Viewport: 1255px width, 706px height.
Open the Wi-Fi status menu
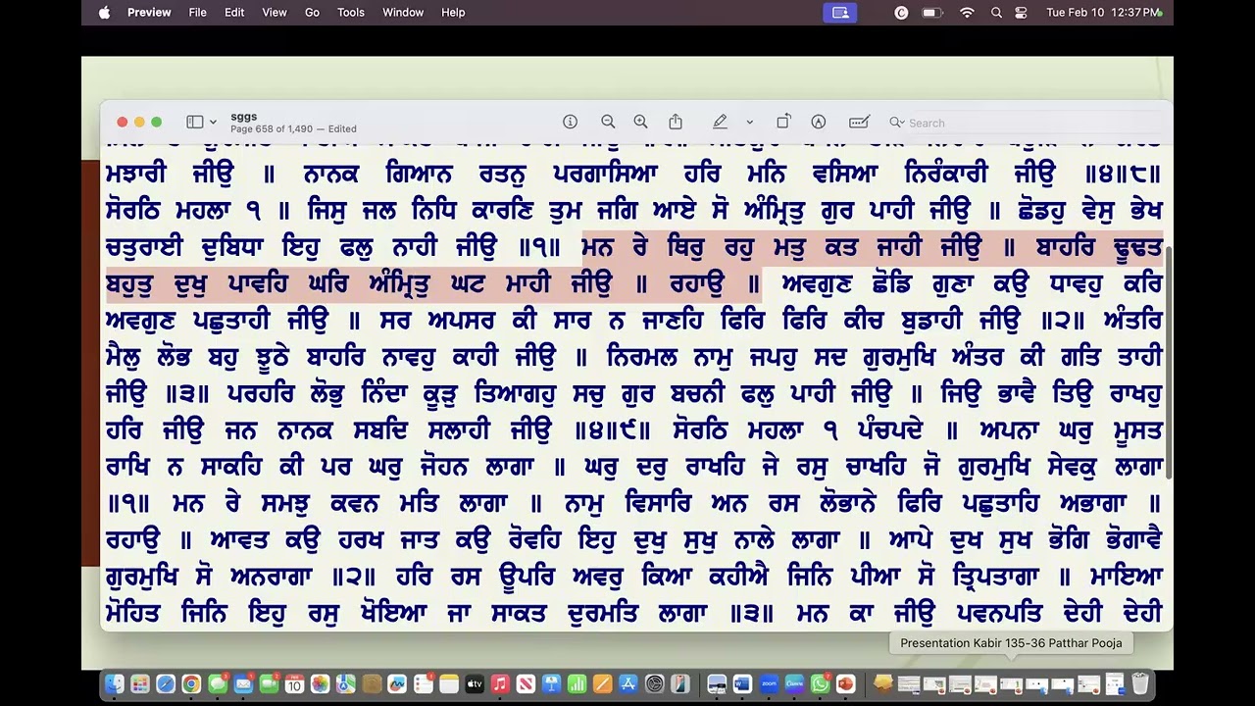(x=967, y=12)
